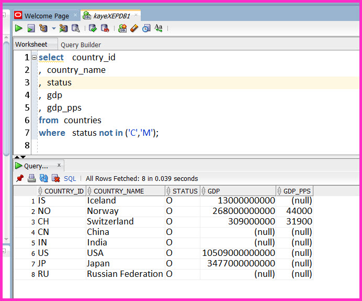Open the Explain Plan dropdown arrow

pos(54,28)
